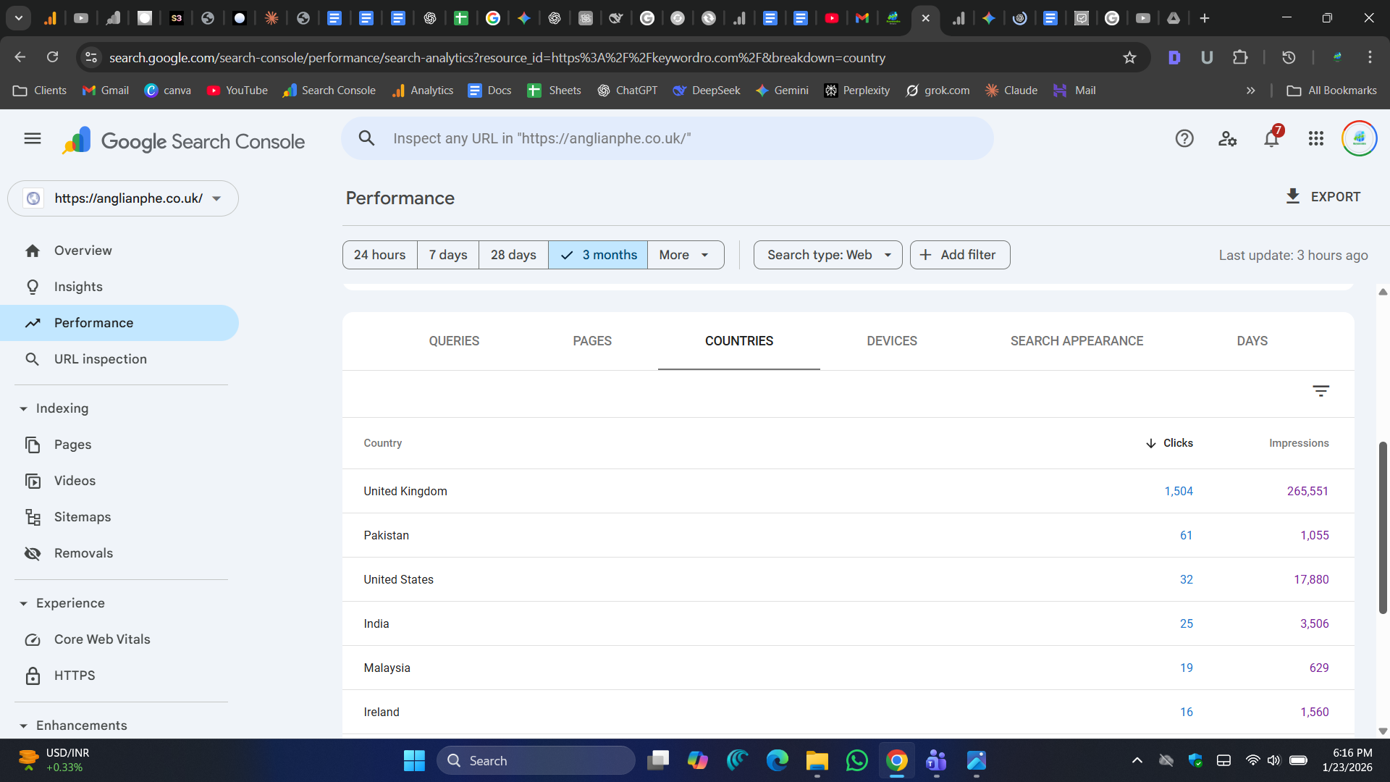This screenshot has height=782, width=1390.
Task: Open Sitemaps in the sidebar
Action: (x=82, y=517)
